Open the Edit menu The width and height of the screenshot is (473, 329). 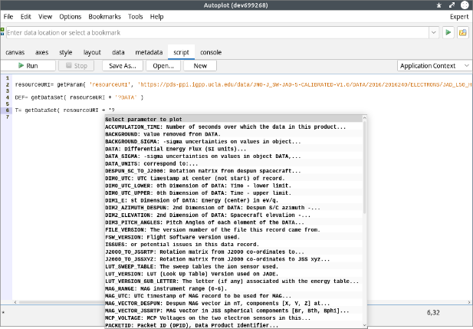point(25,17)
